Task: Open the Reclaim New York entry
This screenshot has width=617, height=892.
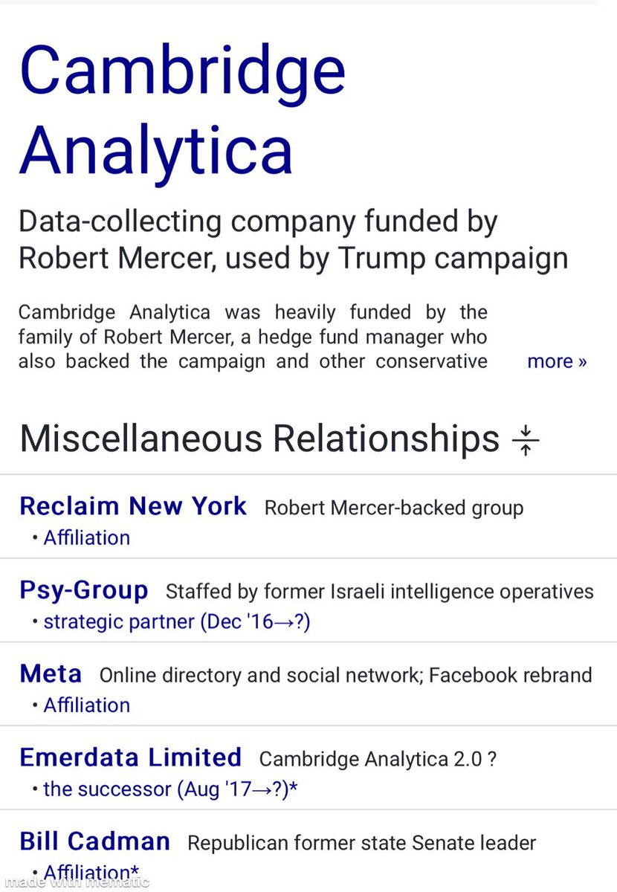Action: pos(132,506)
